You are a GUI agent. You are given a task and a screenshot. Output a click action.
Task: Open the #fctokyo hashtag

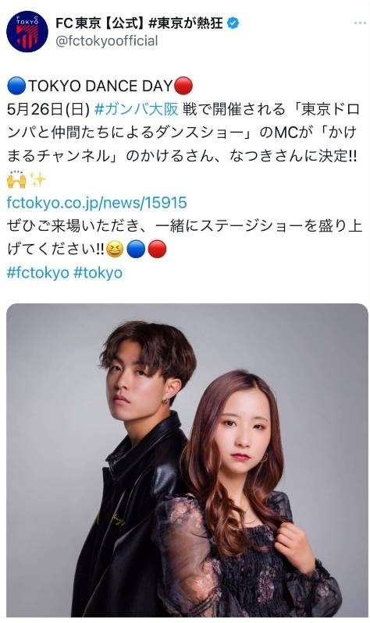37,273
